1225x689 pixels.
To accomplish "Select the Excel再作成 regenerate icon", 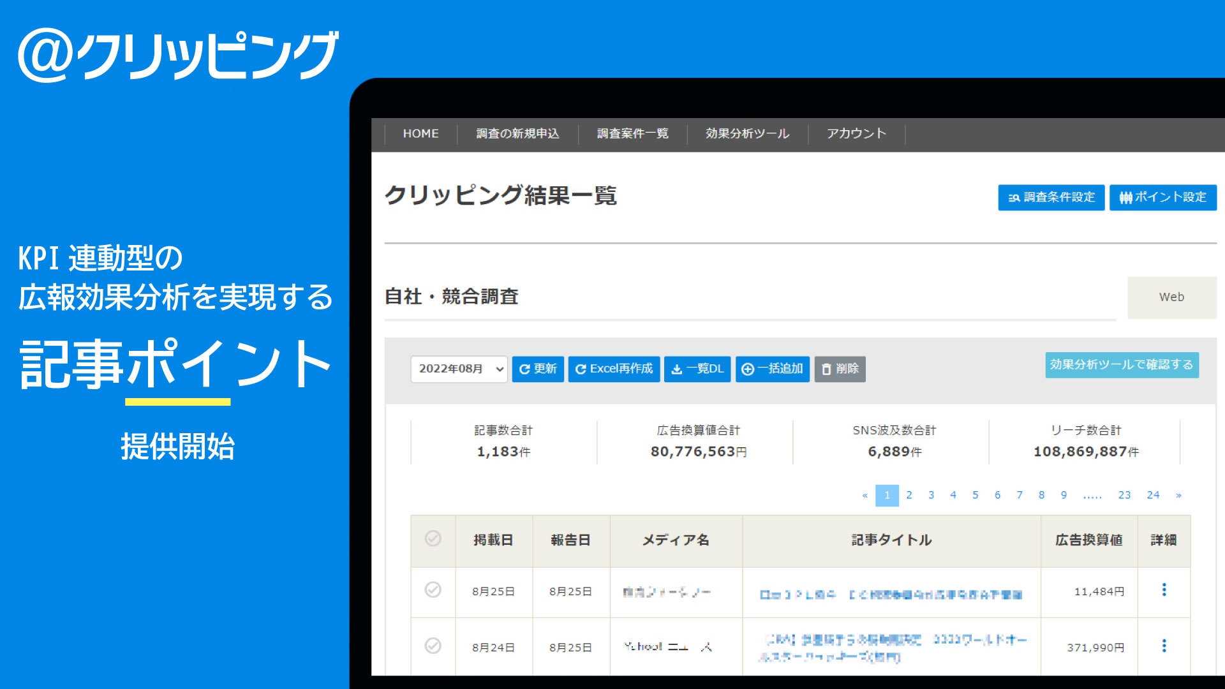I will 581,369.
